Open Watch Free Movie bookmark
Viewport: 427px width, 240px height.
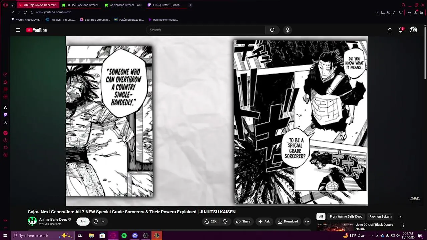(x=26, y=20)
